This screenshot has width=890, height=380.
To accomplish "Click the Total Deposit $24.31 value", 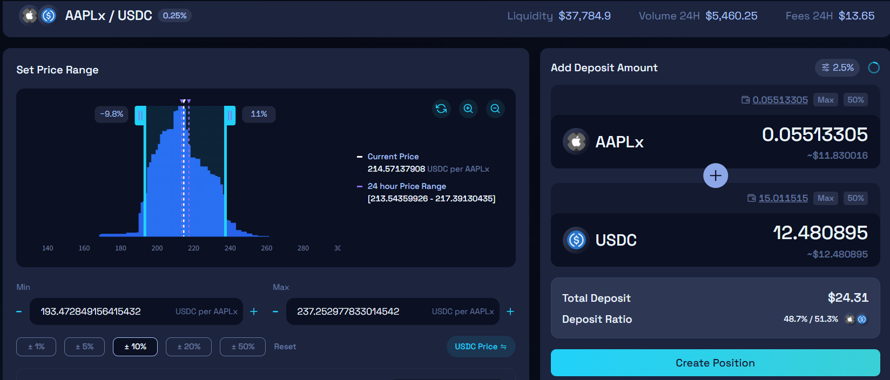I will 848,297.
